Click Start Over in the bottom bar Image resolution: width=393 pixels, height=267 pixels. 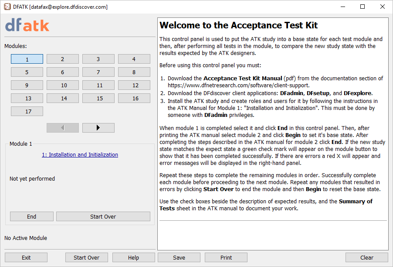coord(87,258)
